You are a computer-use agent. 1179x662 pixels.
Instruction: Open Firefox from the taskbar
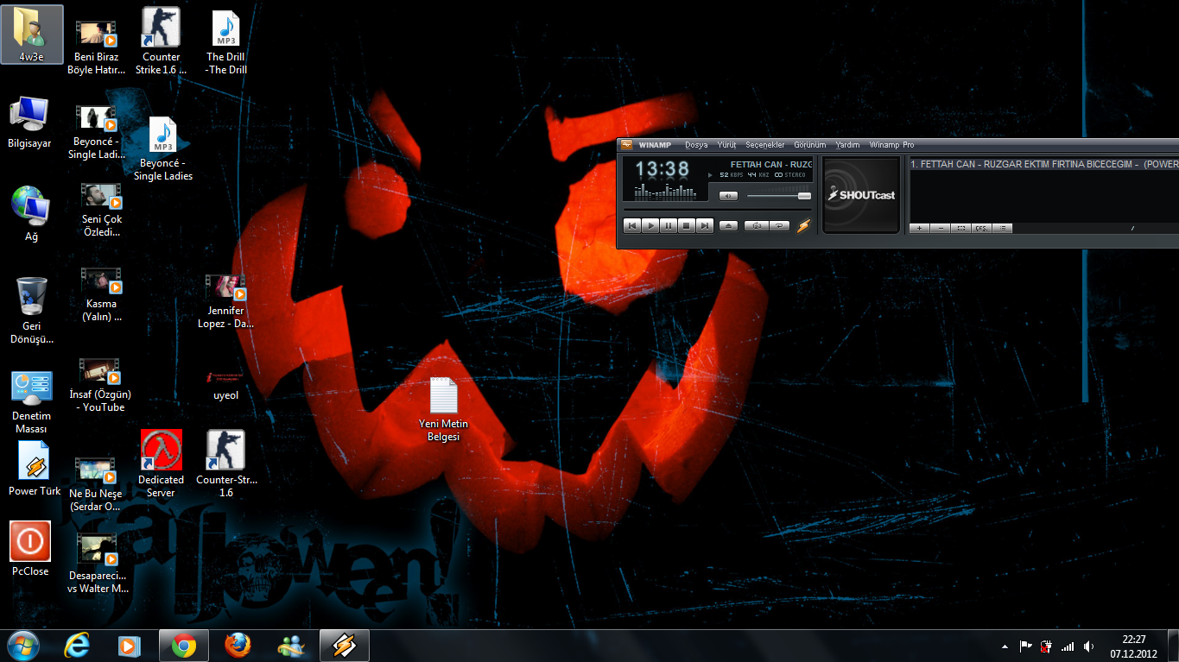(x=238, y=646)
